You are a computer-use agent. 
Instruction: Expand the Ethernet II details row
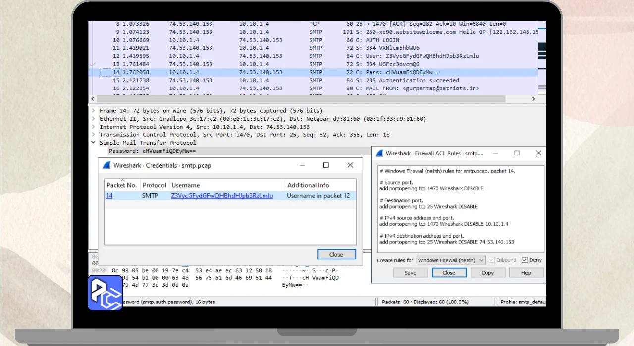(x=93, y=119)
